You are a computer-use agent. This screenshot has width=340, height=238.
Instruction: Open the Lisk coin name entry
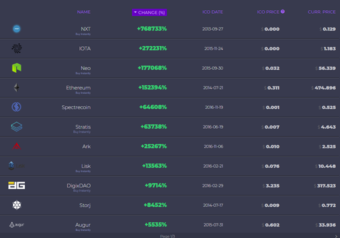coord(86,166)
